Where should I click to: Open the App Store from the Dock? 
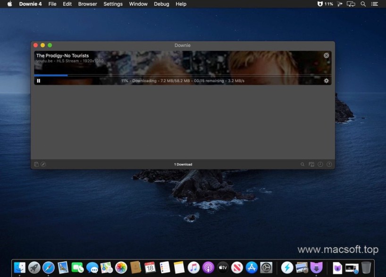click(252, 268)
